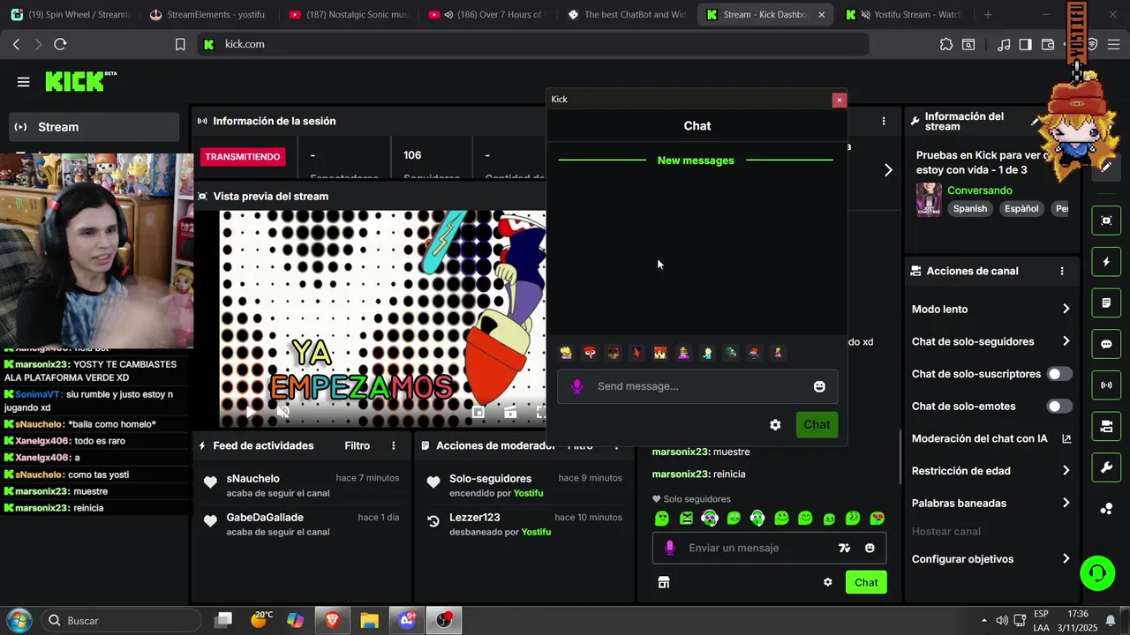Click the Buscar taskbar search box
The width and height of the screenshot is (1130, 635).
pos(121,621)
